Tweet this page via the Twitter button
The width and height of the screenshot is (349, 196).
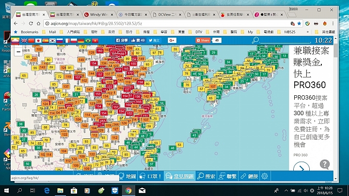click(x=154, y=40)
